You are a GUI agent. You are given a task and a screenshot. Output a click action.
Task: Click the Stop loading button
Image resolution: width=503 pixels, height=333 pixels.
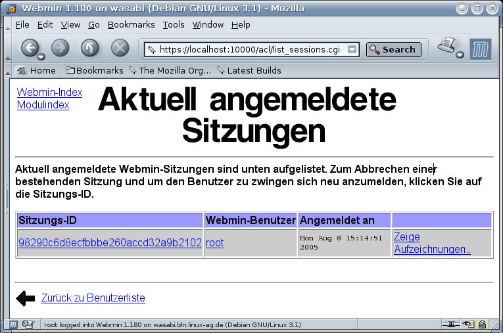point(120,48)
